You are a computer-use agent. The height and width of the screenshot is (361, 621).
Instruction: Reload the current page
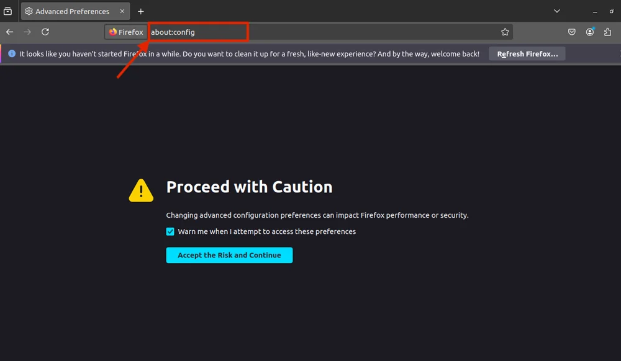pyautogui.click(x=45, y=32)
